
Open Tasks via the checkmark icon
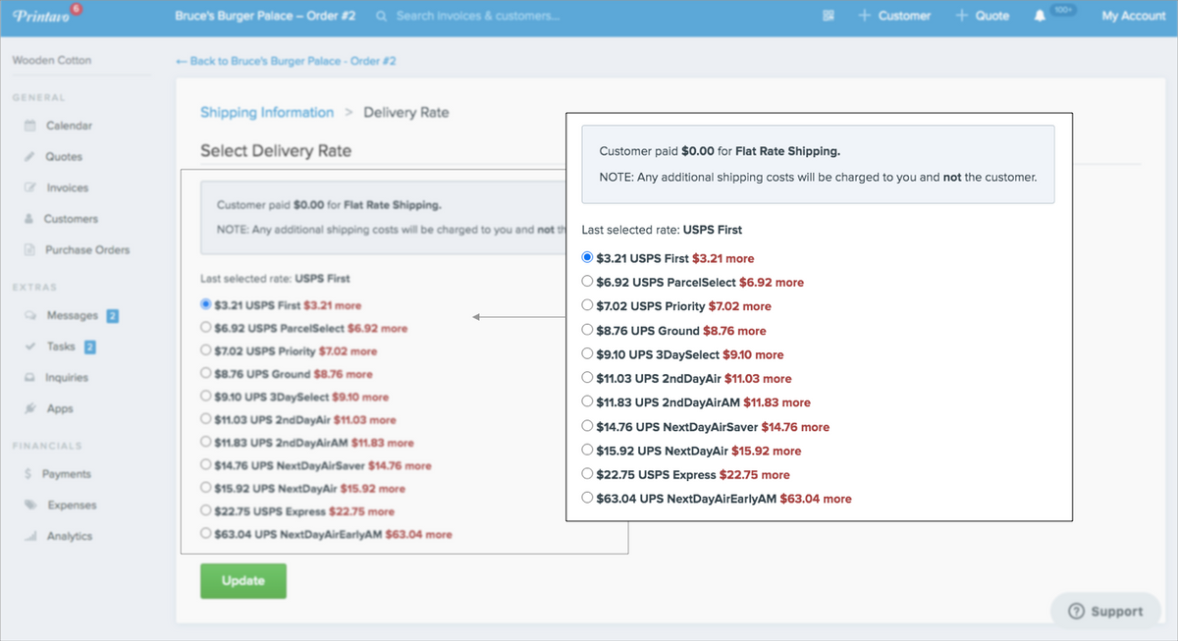(29, 347)
